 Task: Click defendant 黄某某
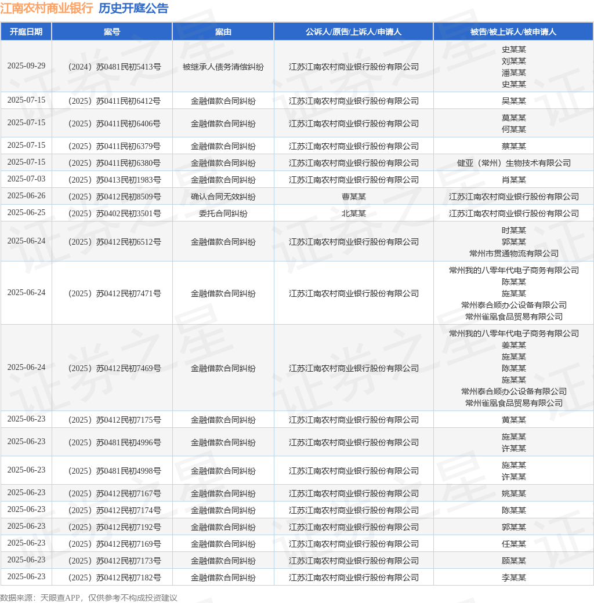click(x=513, y=420)
